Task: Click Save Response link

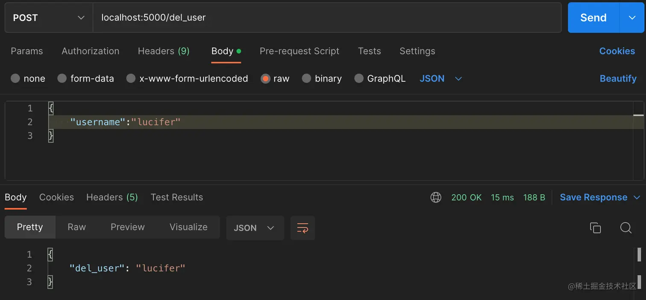Action: (x=593, y=197)
